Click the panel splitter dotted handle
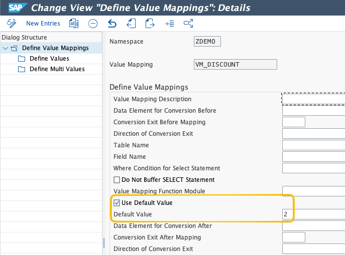 coord(104,243)
